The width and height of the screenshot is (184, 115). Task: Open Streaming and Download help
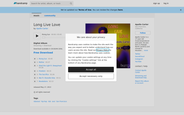click(141, 77)
